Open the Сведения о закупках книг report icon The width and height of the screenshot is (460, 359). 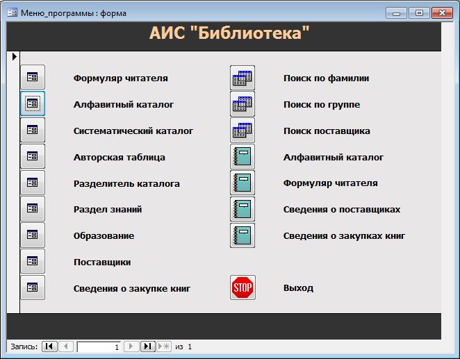pyautogui.click(x=243, y=235)
